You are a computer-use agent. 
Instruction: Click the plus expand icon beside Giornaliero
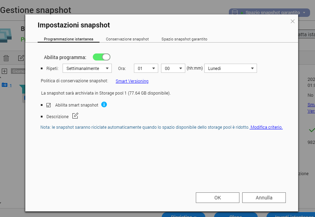coord(4,71)
